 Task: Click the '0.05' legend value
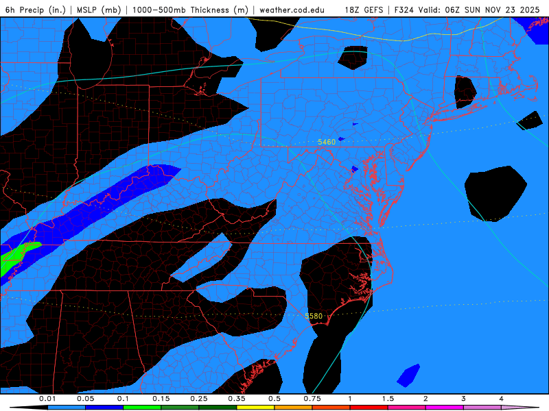point(85,399)
